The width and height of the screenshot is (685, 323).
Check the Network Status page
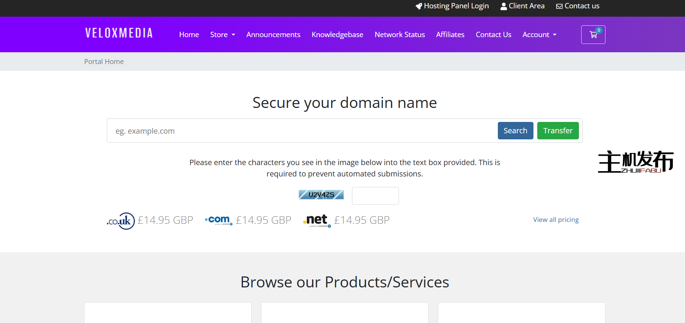[x=400, y=35]
